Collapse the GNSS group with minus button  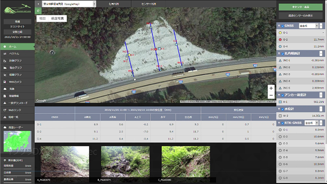pos(321,26)
